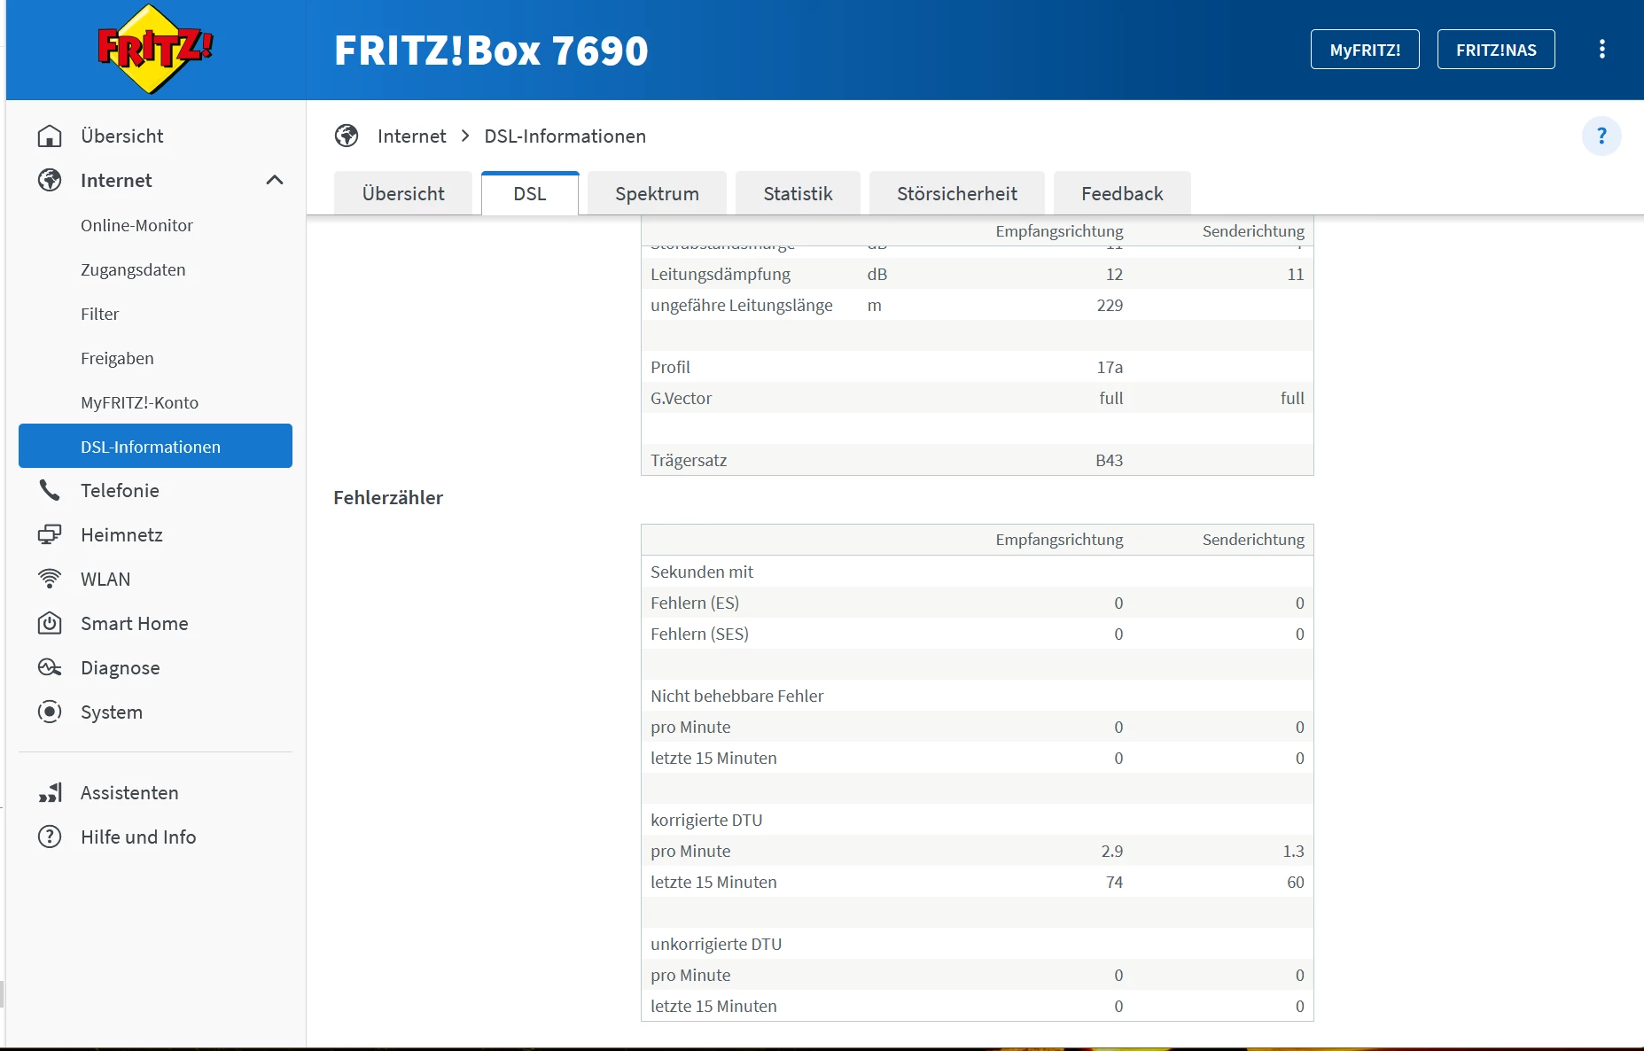Click the FRITZ!Box 7690 title
The width and height of the screenshot is (1644, 1051).
(491, 50)
